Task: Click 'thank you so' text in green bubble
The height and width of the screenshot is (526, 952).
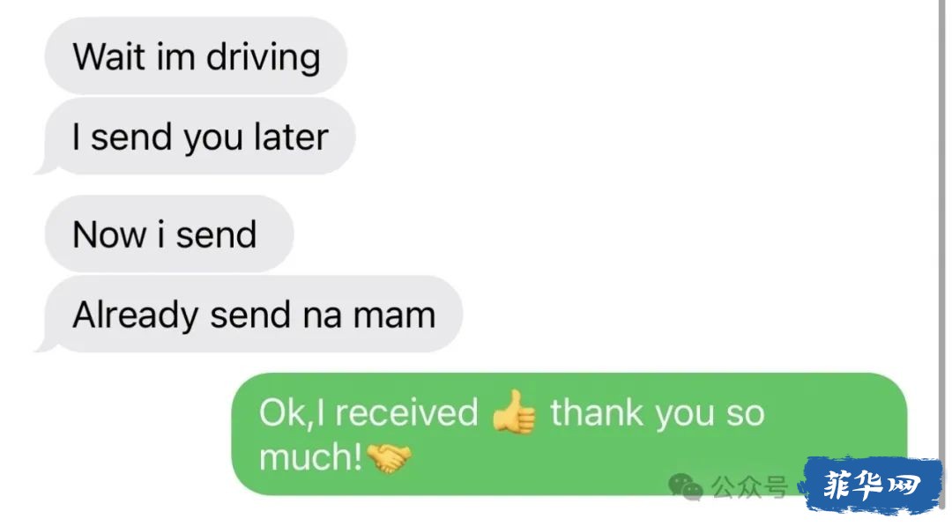Action: coord(658,413)
